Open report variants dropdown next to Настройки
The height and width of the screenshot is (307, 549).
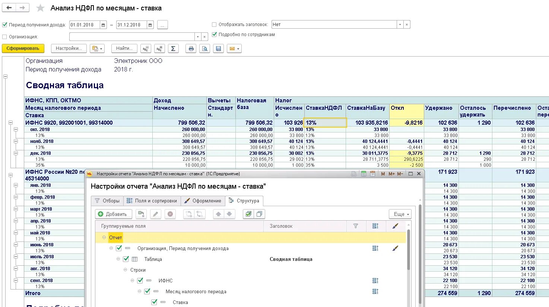pyautogui.click(x=97, y=48)
